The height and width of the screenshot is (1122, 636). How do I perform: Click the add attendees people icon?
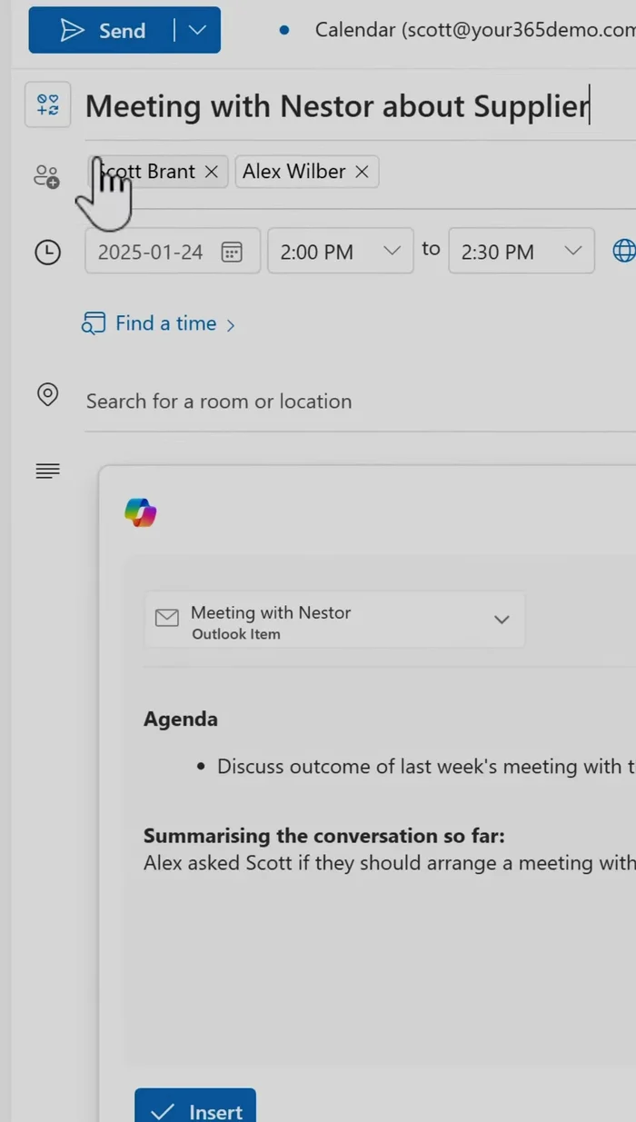[x=46, y=176]
